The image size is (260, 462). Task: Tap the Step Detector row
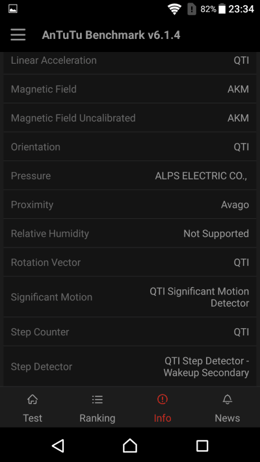(130, 366)
